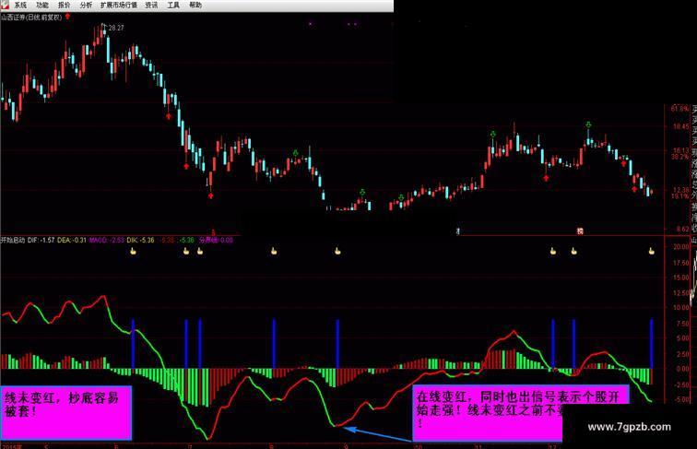This screenshot has width=697, height=449.
Task: Open the 报价 menu
Action: tap(64, 5)
